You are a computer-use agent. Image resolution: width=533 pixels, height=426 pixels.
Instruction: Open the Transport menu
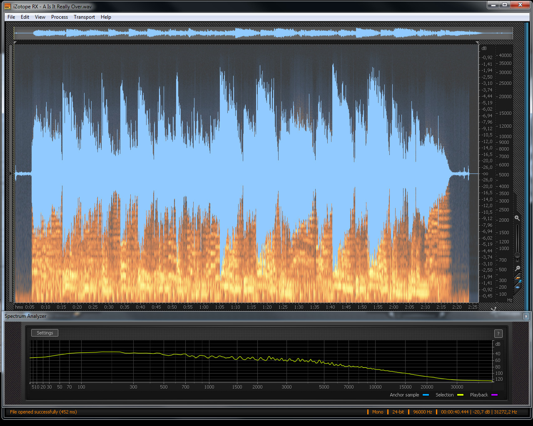(x=84, y=17)
